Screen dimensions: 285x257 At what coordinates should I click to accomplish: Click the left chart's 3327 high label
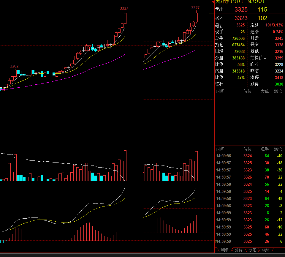click(x=124, y=8)
